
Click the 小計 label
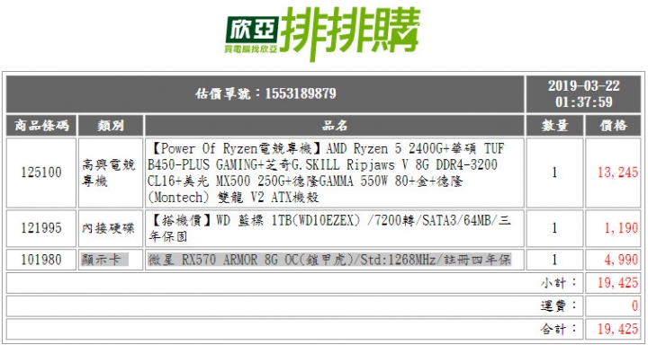[x=559, y=283]
